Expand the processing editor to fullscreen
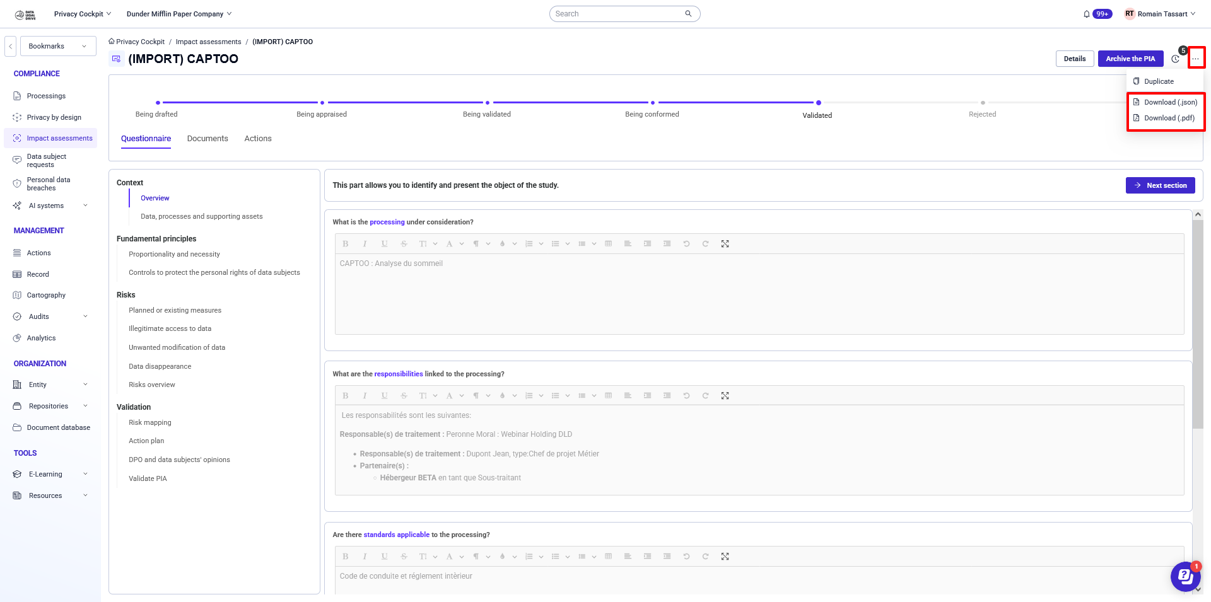 tap(725, 243)
